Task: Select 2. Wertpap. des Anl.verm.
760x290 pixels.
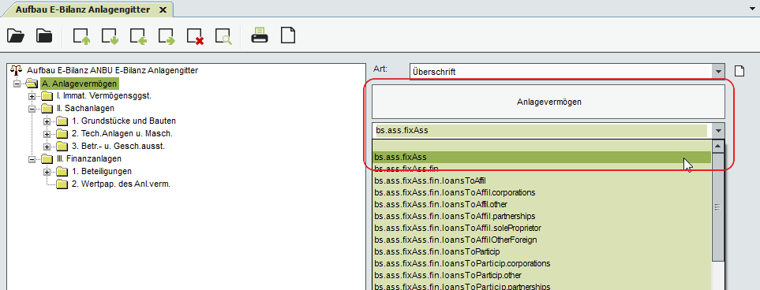Action: pyautogui.click(x=122, y=184)
